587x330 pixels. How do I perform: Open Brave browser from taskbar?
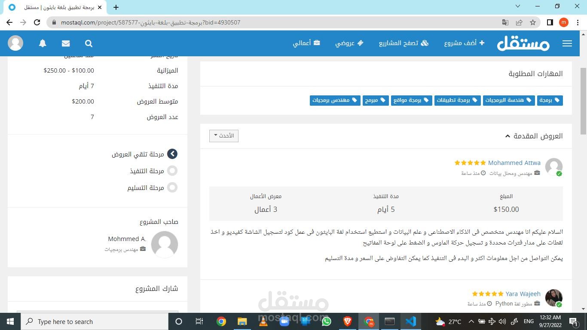pyautogui.click(x=347, y=321)
